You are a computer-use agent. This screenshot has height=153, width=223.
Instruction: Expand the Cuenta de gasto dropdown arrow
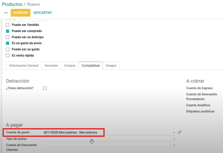[174, 133]
